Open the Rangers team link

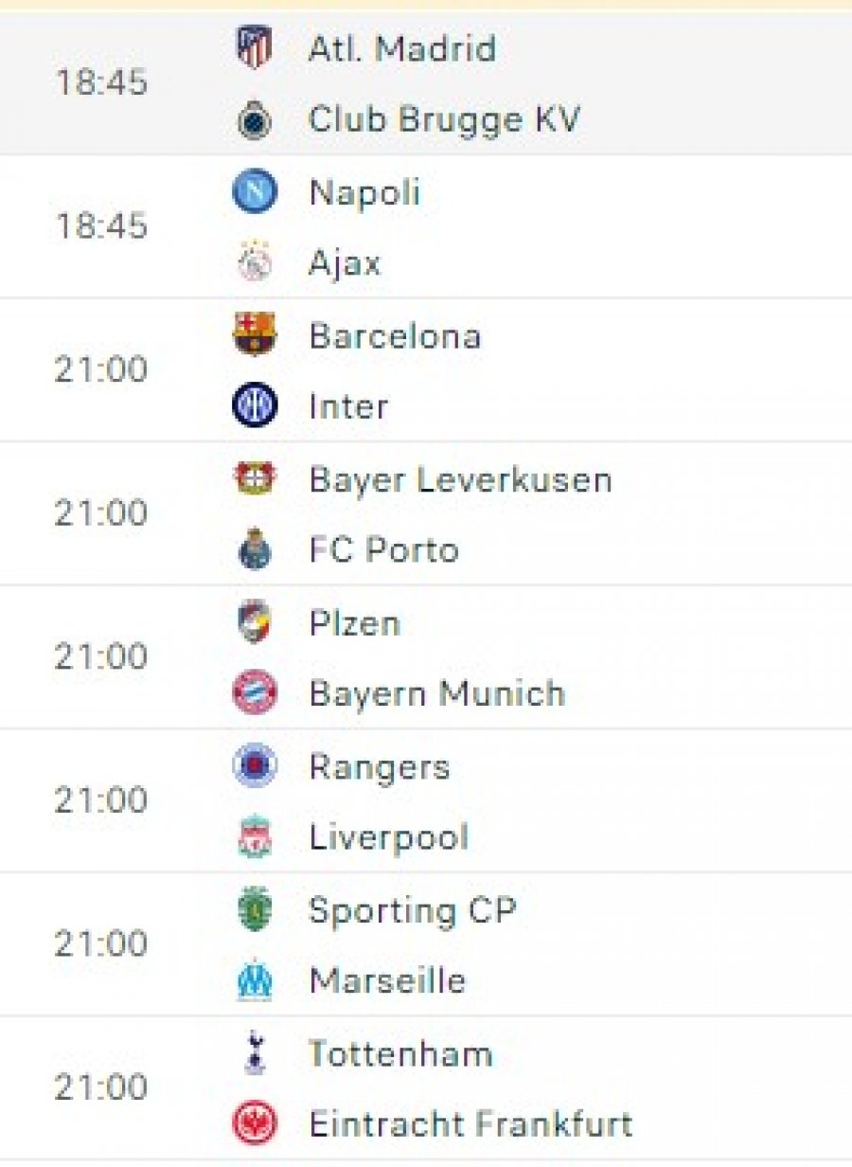(x=380, y=767)
